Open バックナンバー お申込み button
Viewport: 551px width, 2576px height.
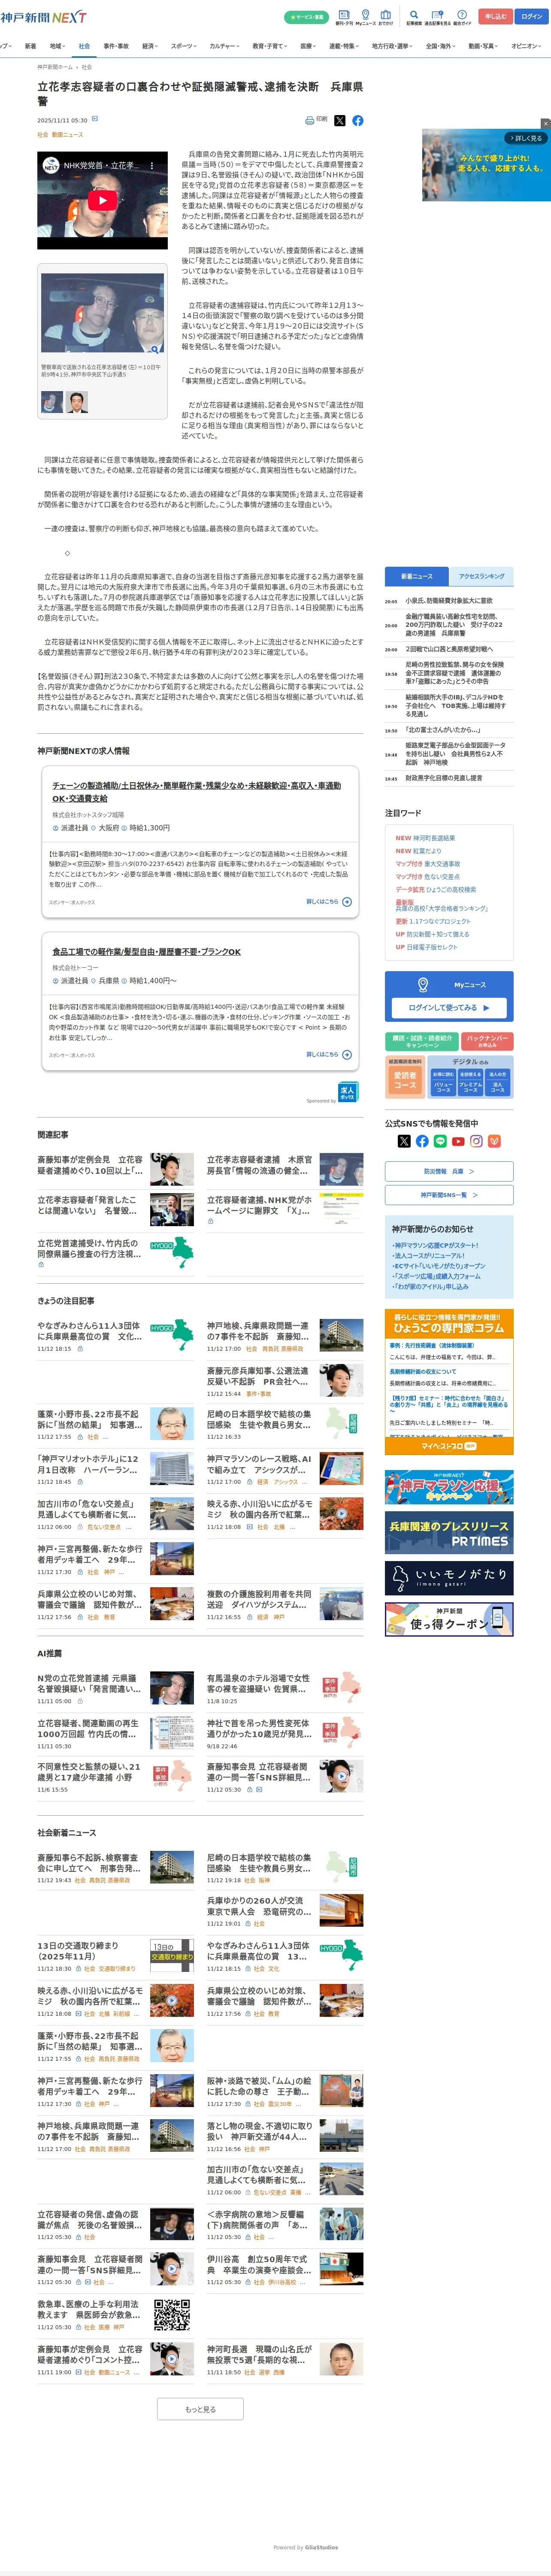(x=487, y=1041)
